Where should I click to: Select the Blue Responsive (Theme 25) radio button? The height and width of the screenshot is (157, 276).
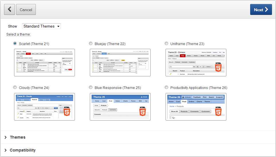(91, 87)
